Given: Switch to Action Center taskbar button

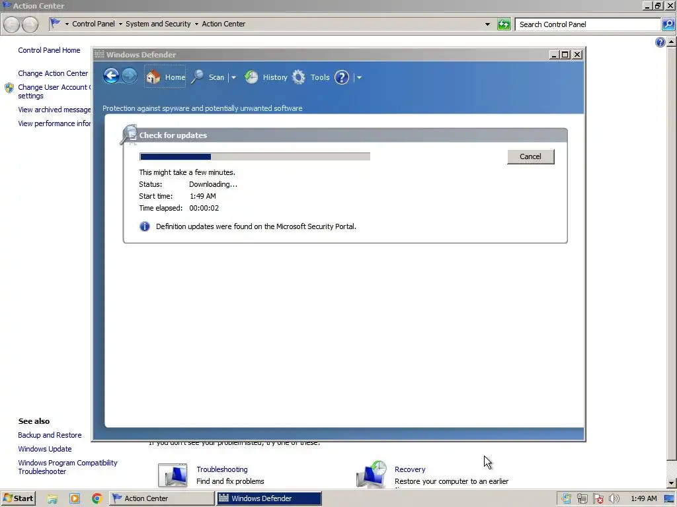Looking at the screenshot, I should pos(161,498).
